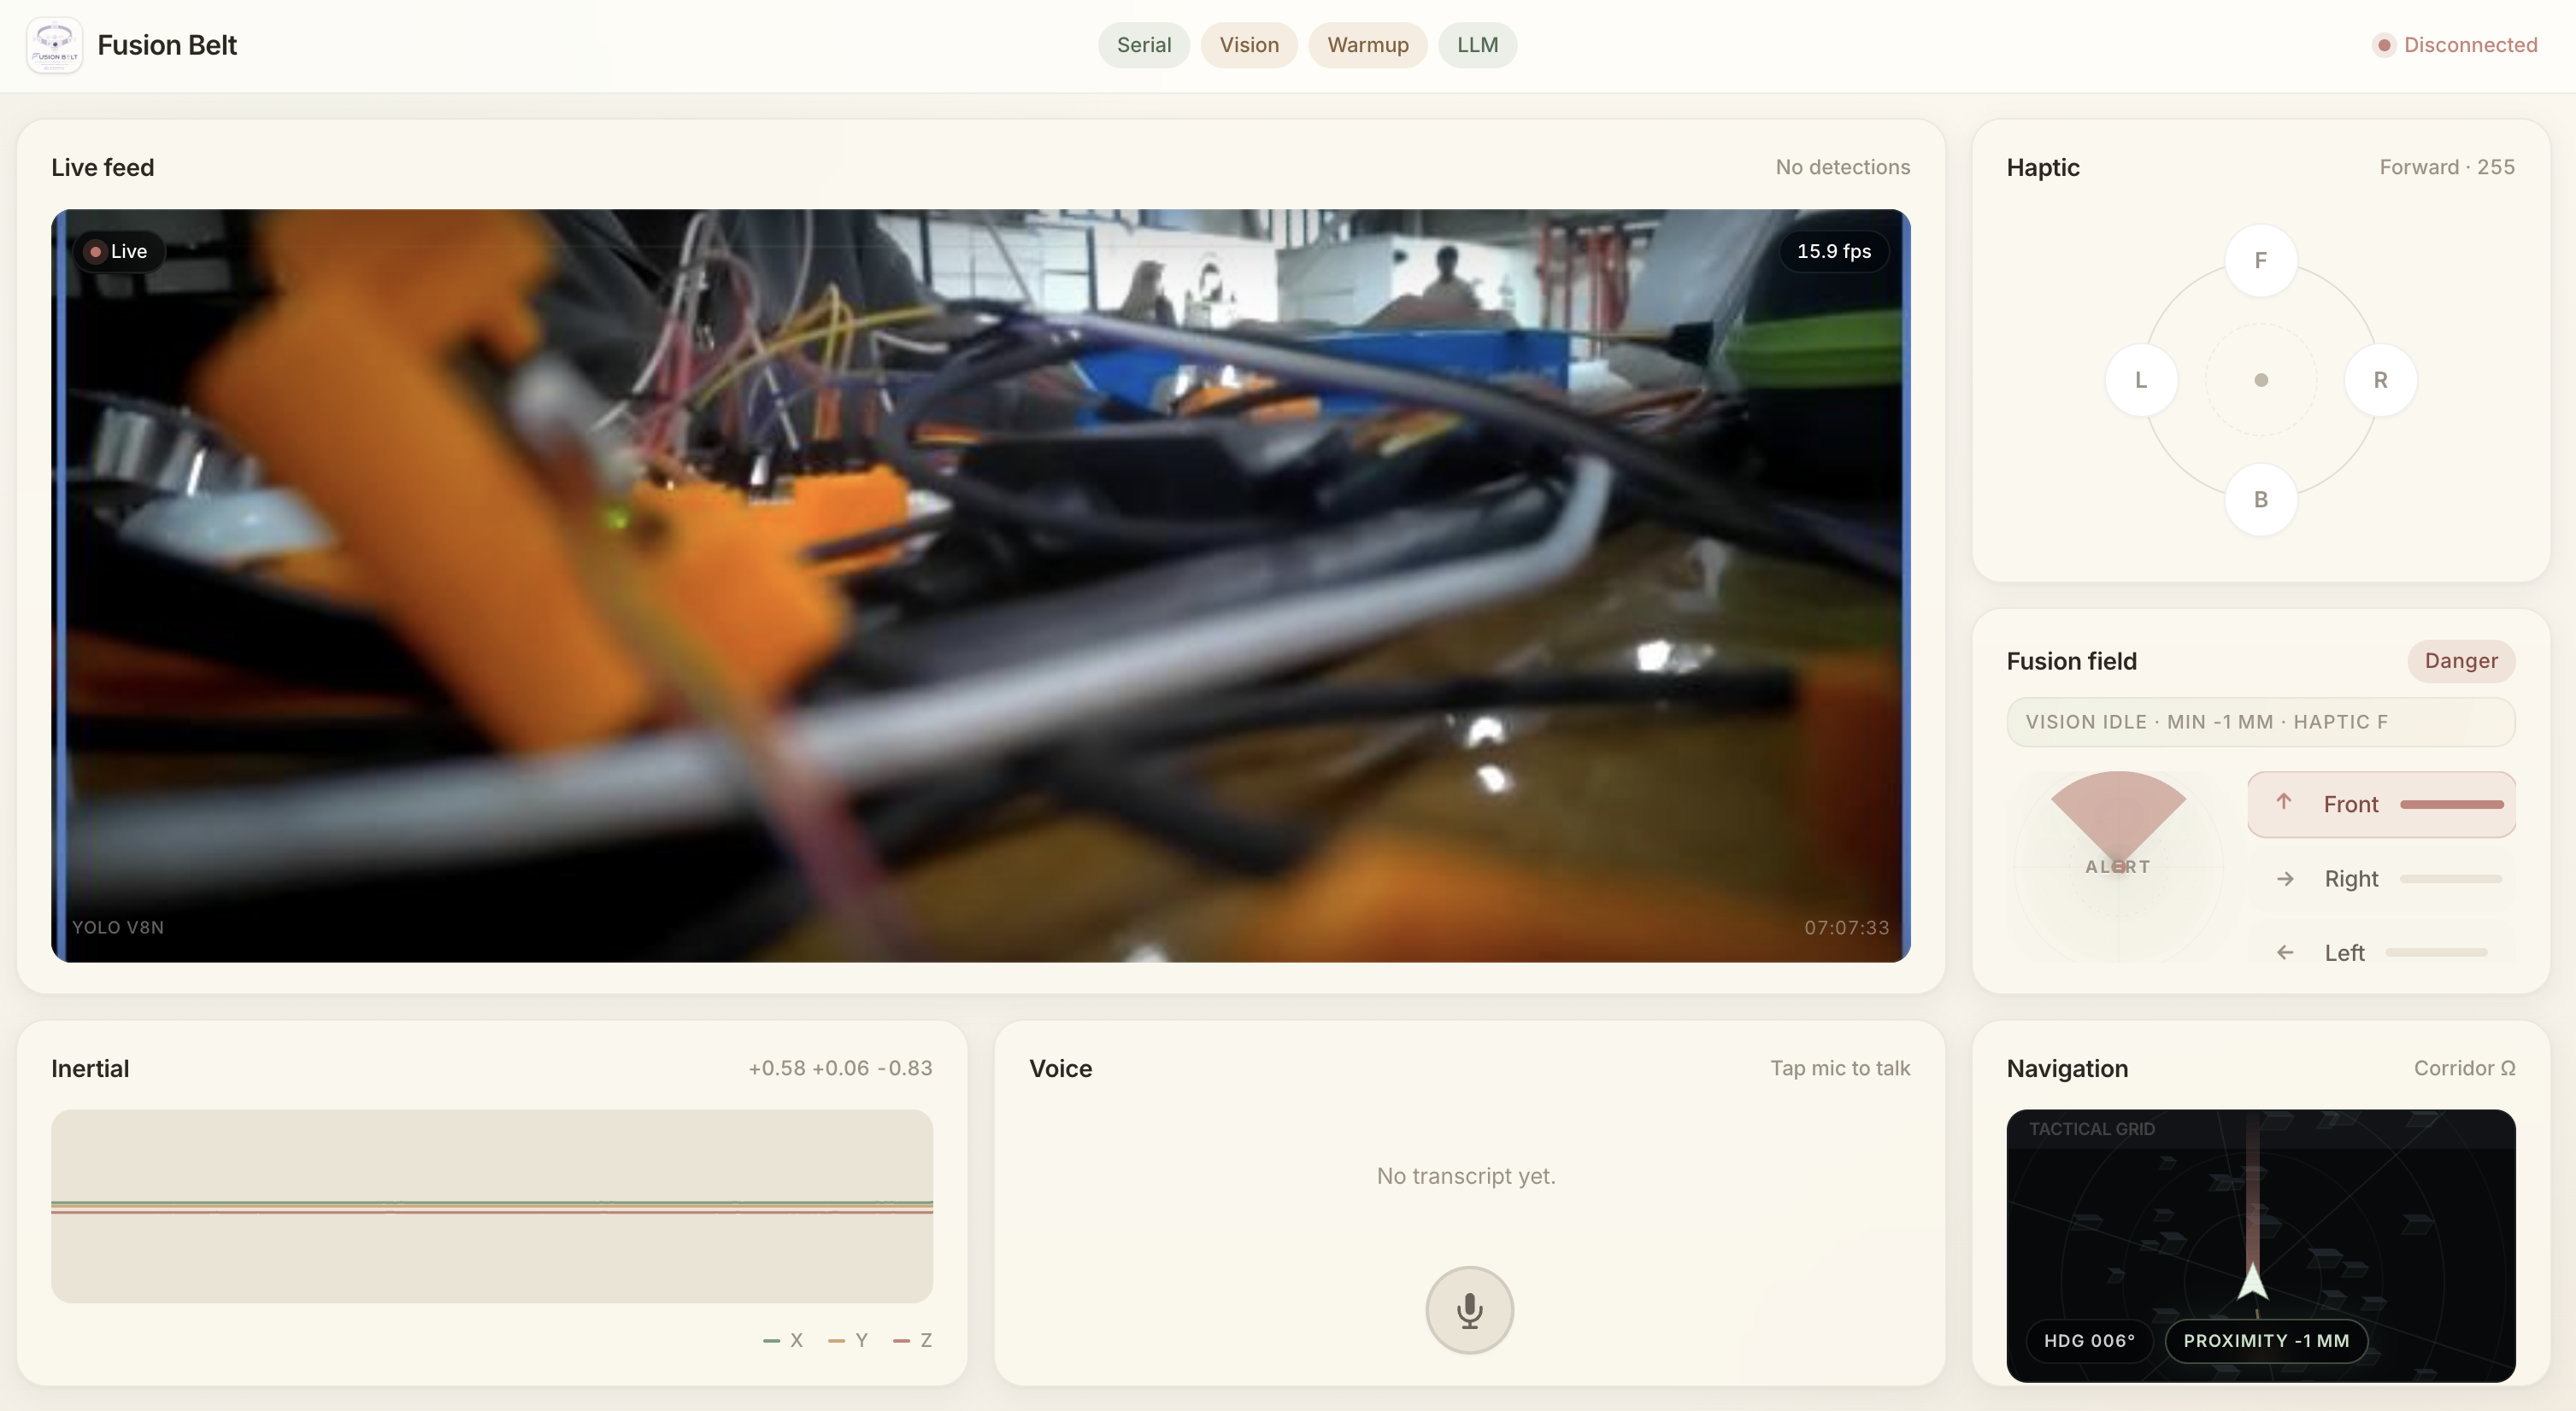Select the Right direction row
Screen dimensions: 2576x1411
pos(2380,878)
